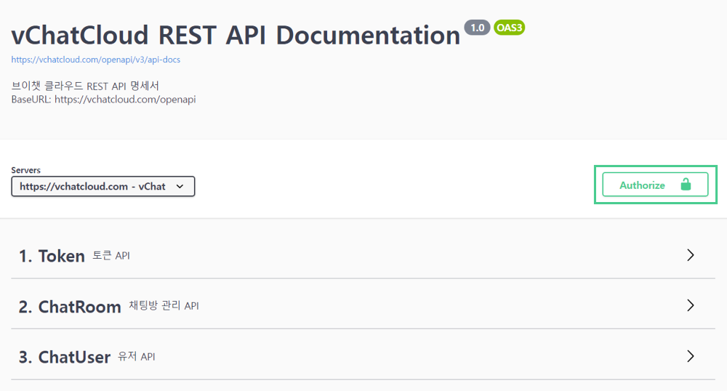Click the Servers label above the dropdown
The image size is (727, 391).
pyautogui.click(x=26, y=170)
